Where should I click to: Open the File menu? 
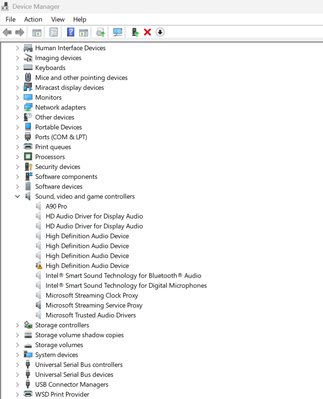pos(10,19)
